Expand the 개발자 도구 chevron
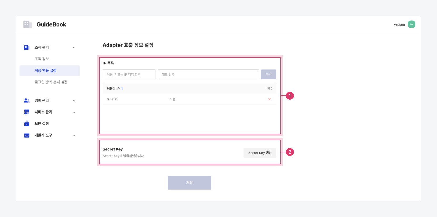 [x=74, y=135]
